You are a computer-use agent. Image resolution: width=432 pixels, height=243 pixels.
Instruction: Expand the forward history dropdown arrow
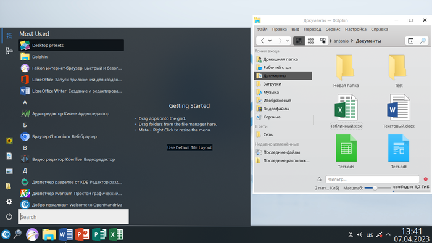[288, 41]
